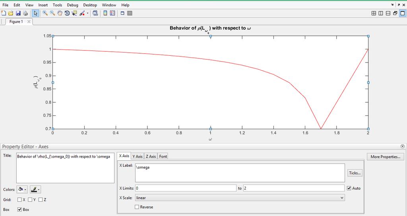This screenshot has width=407, height=216.
Task: Enable the Z grid checkbox
Action: tap(41, 200)
